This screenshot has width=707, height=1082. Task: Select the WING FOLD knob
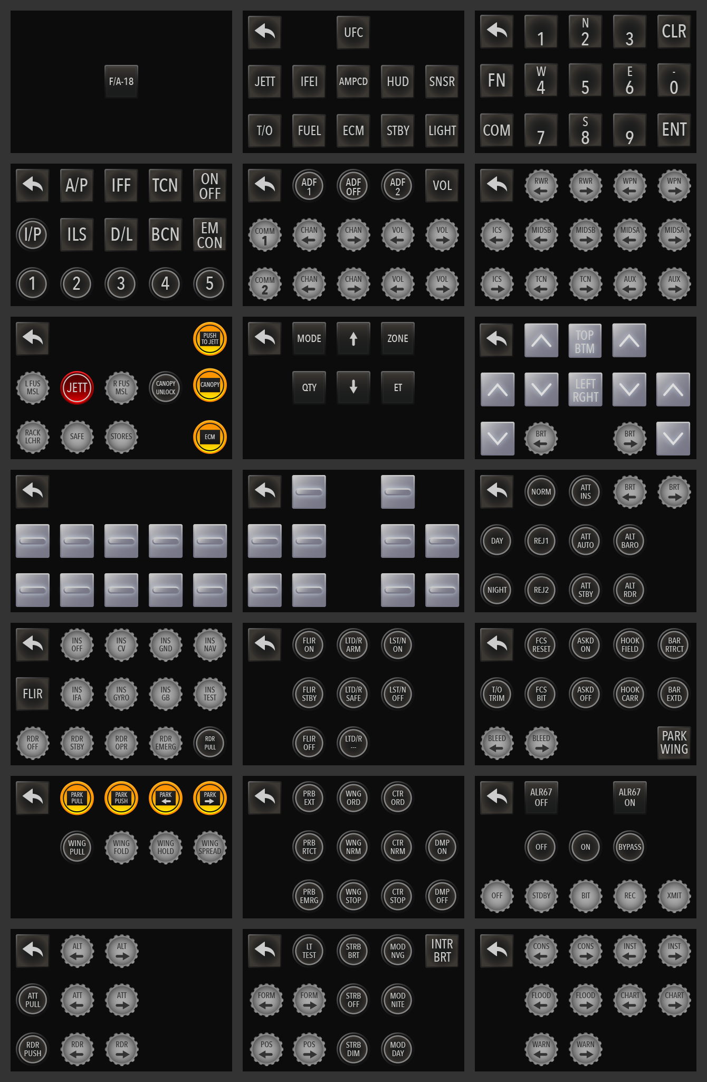(121, 847)
